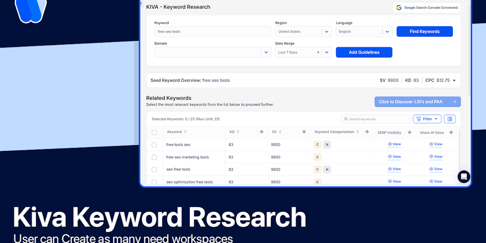Click the Add Guidelines button
The height and width of the screenshot is (243, 486).
coord(364,52)
